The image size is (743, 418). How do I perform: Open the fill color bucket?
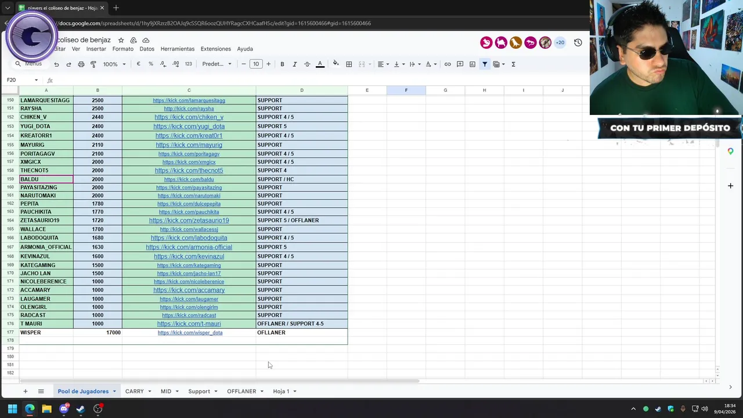pyautogui.click(x=336, y=64)
